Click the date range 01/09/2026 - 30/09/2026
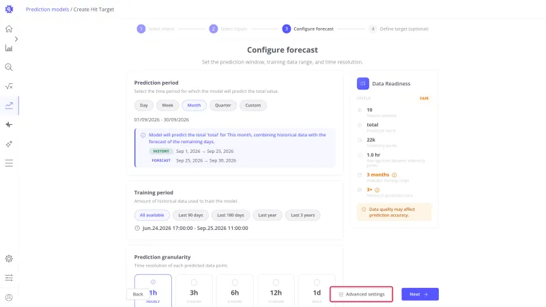Image resolution: width=546 pixels, height=307 pixels. pos(162,120)
